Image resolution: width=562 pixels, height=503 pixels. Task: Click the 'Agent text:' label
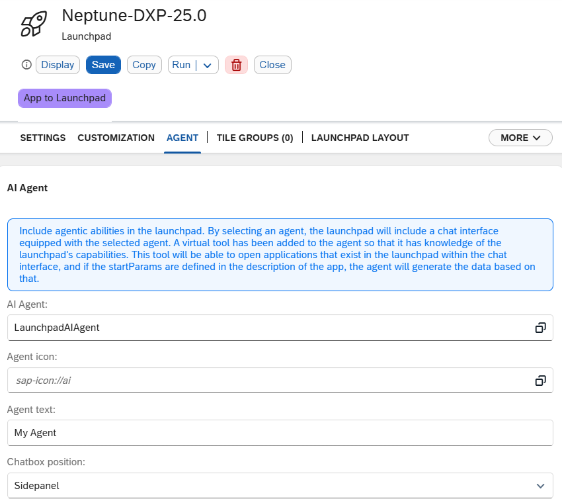click(x=31, y=410)
